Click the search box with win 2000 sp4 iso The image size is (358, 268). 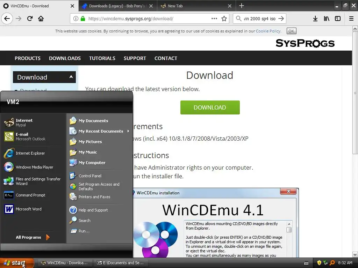(259, 18)
